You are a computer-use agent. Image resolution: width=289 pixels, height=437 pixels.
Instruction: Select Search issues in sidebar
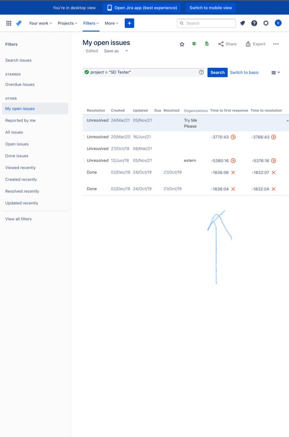[x=18, y=60]
